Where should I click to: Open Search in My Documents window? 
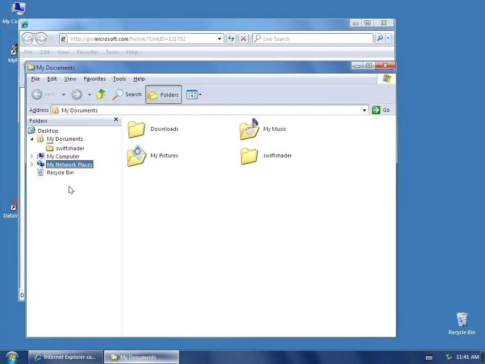click(126, 94)
